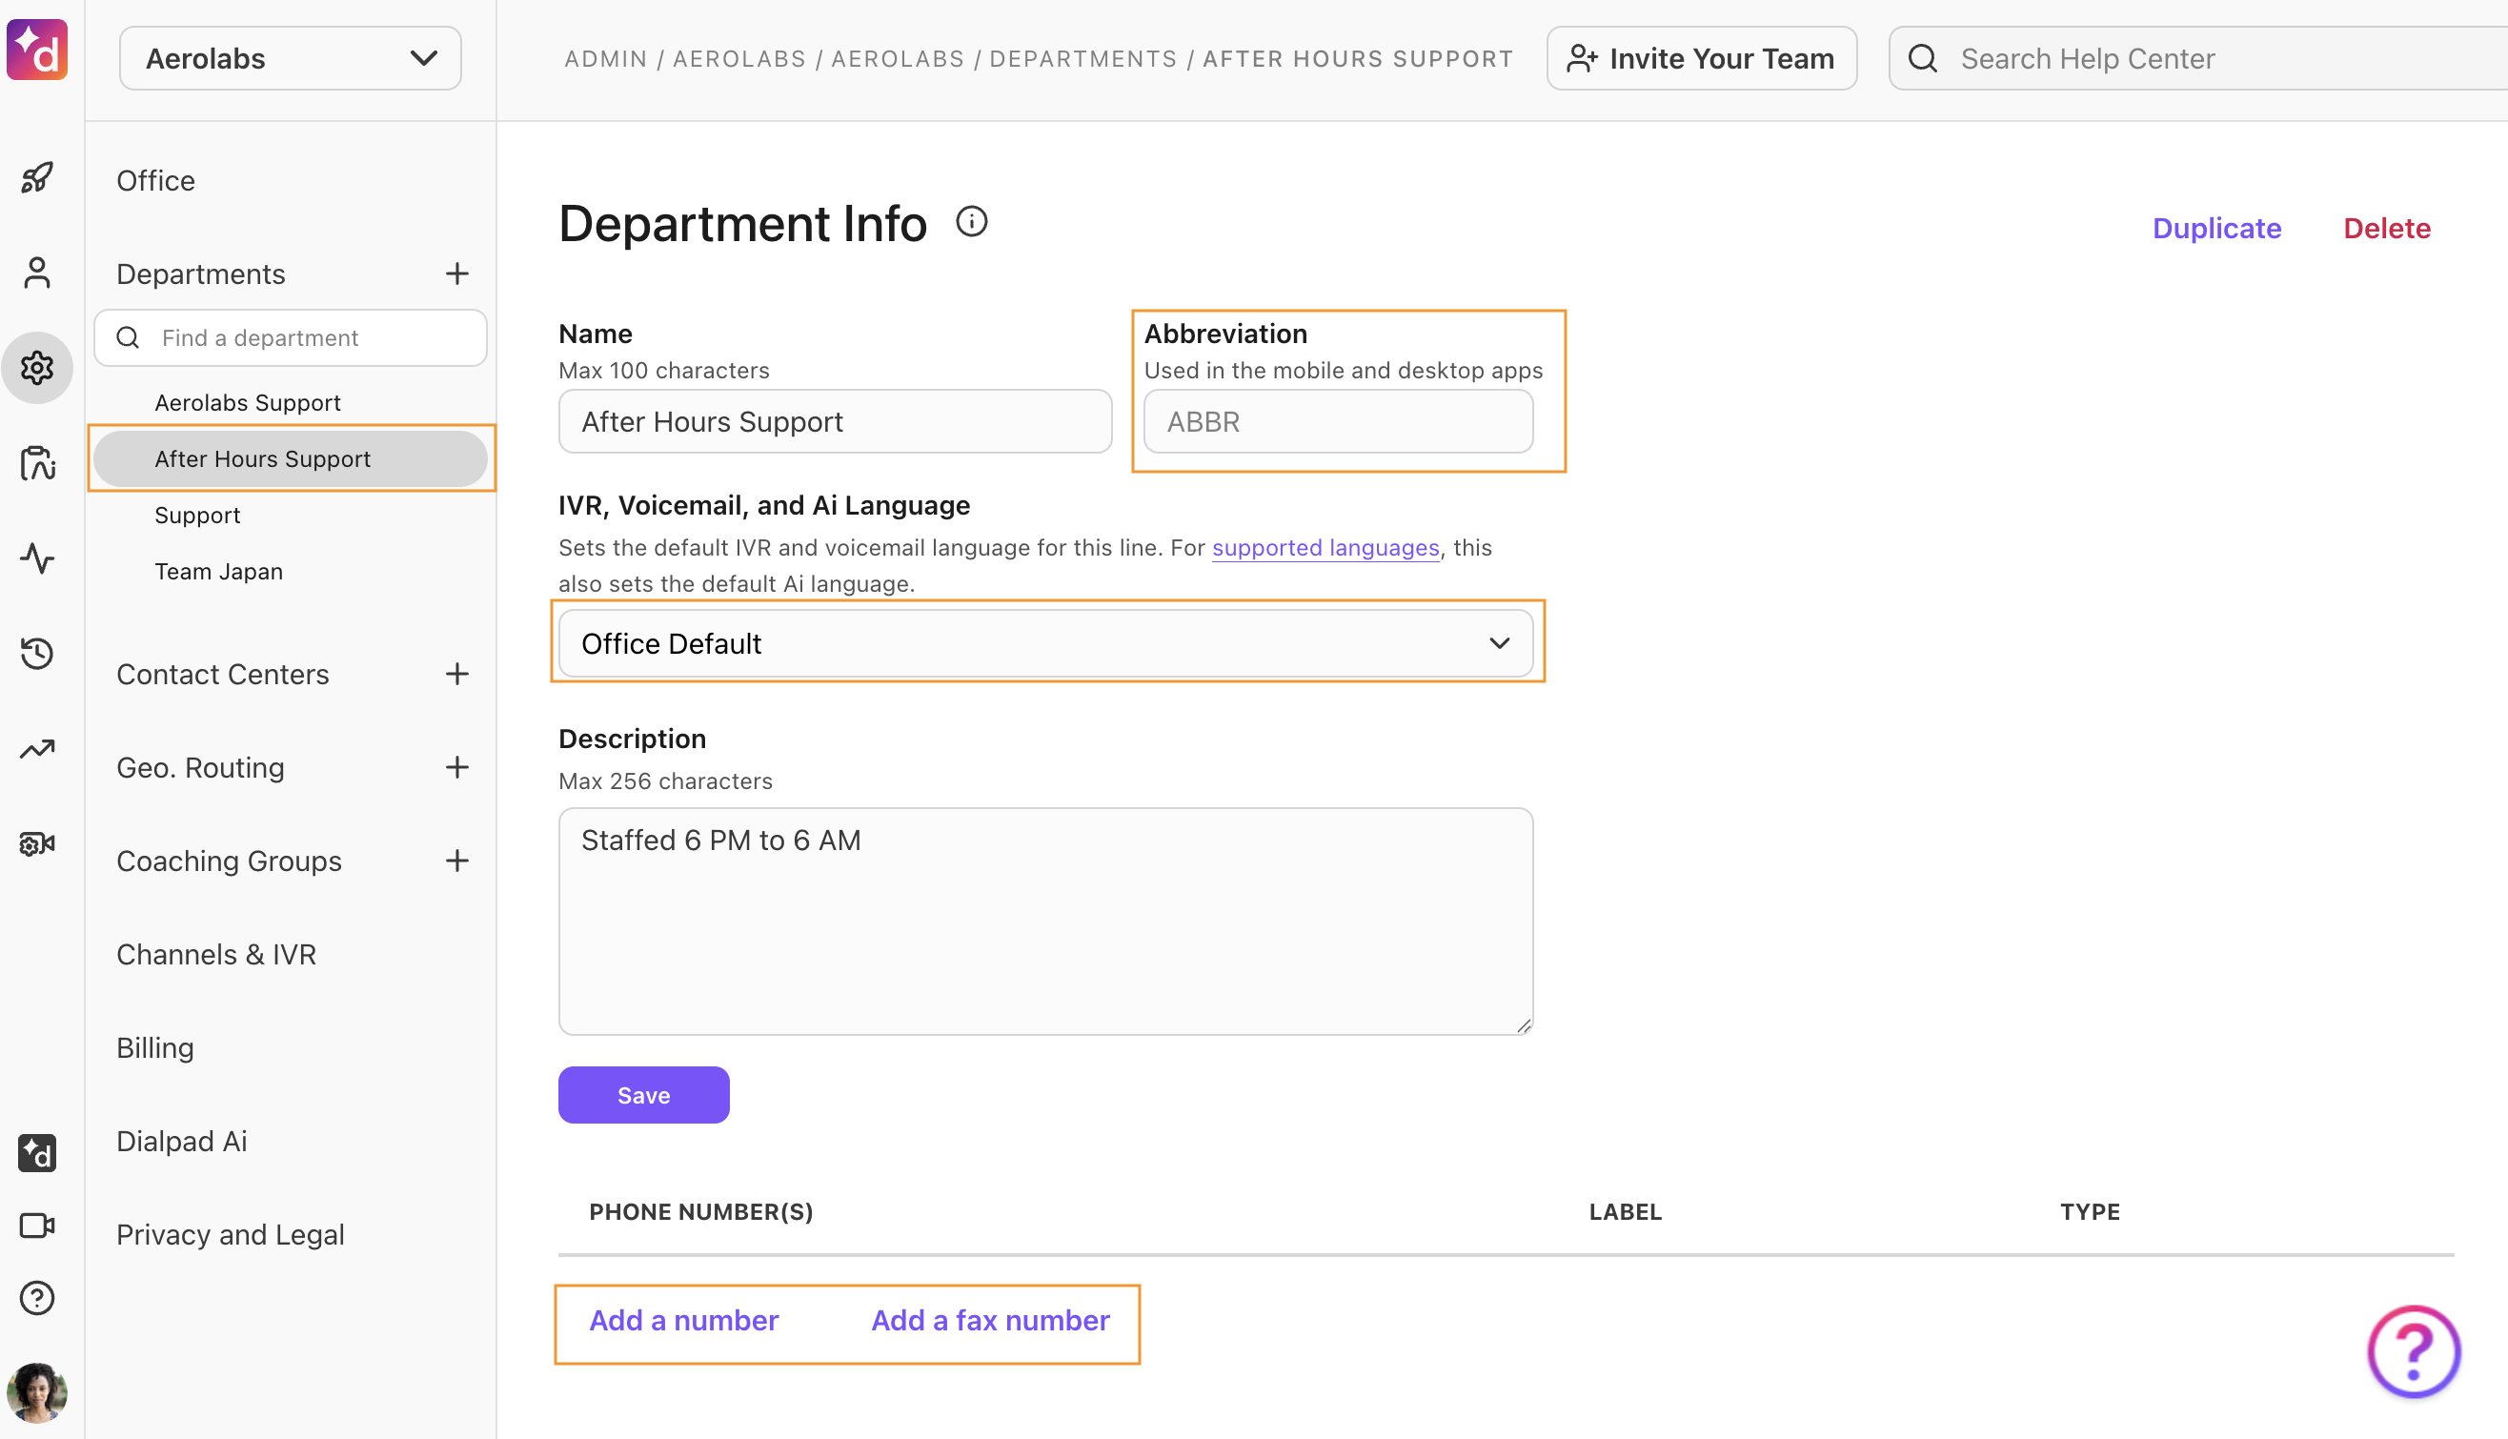The width and height of the screenshot is (2508, 1439).
Task: Click search magnifier in Help Center field
Action: coord(1923,58)
